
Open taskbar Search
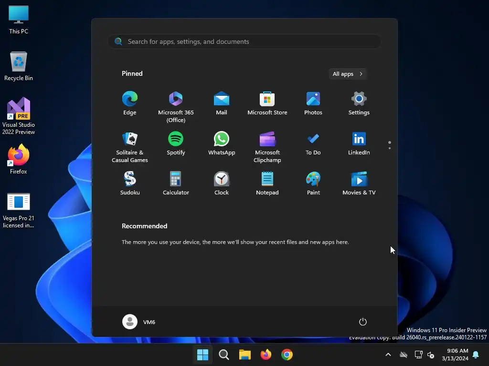223,355
